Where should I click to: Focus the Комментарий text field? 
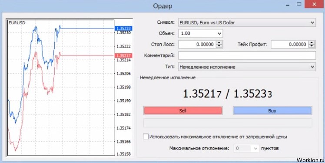(247, 55)
